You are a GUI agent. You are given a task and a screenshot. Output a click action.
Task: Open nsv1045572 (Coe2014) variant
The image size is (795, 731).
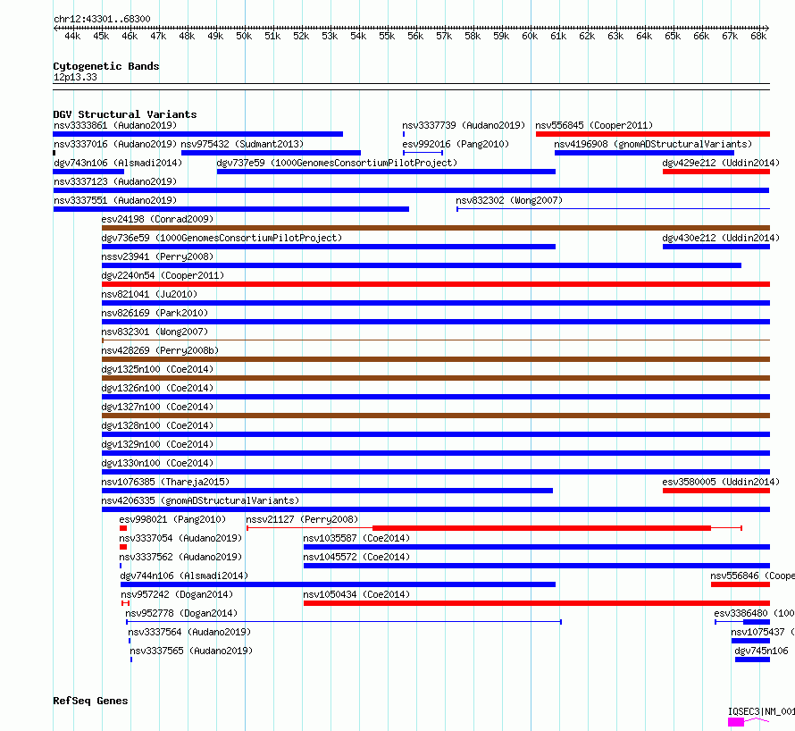pos(537,566)
